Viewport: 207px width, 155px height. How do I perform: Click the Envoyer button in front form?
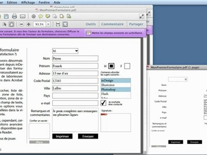pyautogui.click(x=88, y=136)
